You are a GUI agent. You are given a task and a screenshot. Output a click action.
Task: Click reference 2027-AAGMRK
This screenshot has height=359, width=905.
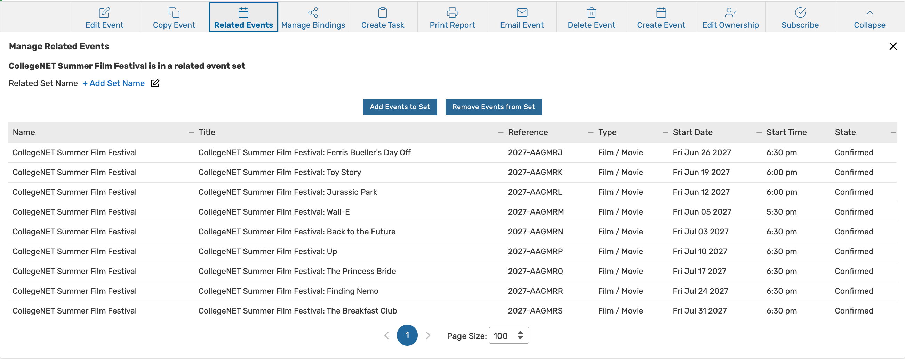[535, 172]
